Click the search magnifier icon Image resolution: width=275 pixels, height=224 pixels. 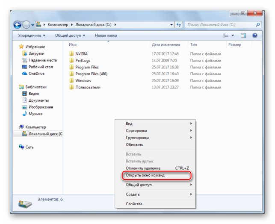[257, 25]
